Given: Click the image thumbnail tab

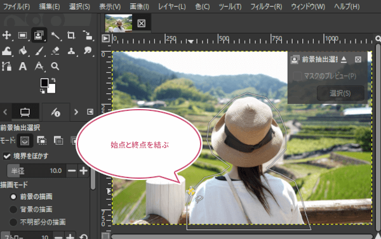Looking at the screenshot, I should click(x=119, y=23).
